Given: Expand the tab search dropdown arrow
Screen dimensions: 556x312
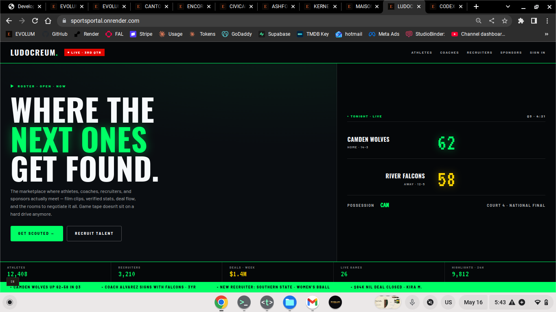Looking at the screenshot, I should click(x=508, y=6).
